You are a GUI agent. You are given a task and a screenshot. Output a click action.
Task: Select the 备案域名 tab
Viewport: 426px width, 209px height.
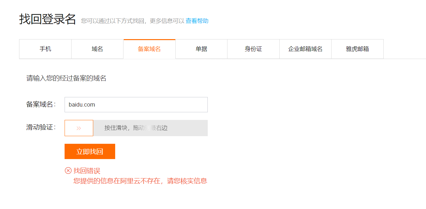coord(149,49)
